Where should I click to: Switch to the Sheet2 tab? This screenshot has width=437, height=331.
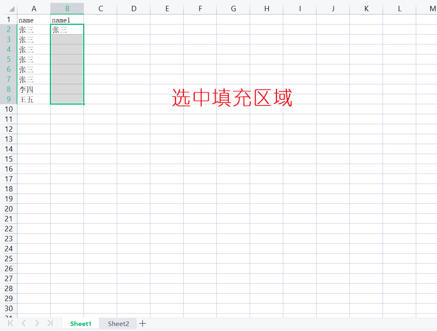tap(118, 324)
